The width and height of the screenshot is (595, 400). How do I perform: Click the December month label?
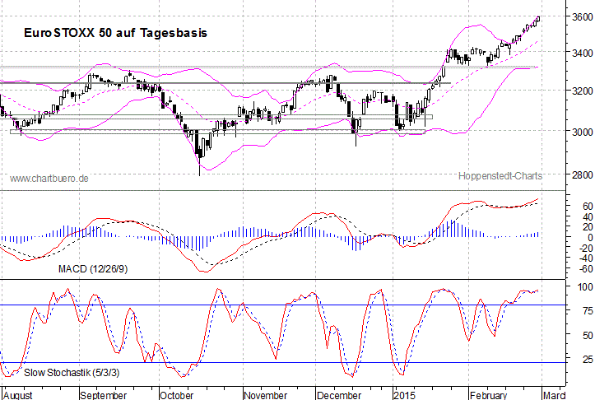[x=339, y=395]
